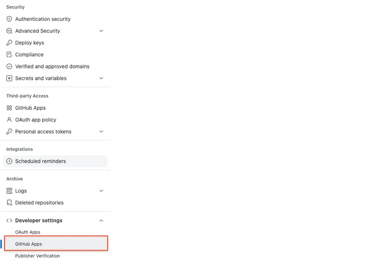
Task: Click the Compliance checklist icon
Action: pos(9,55)
